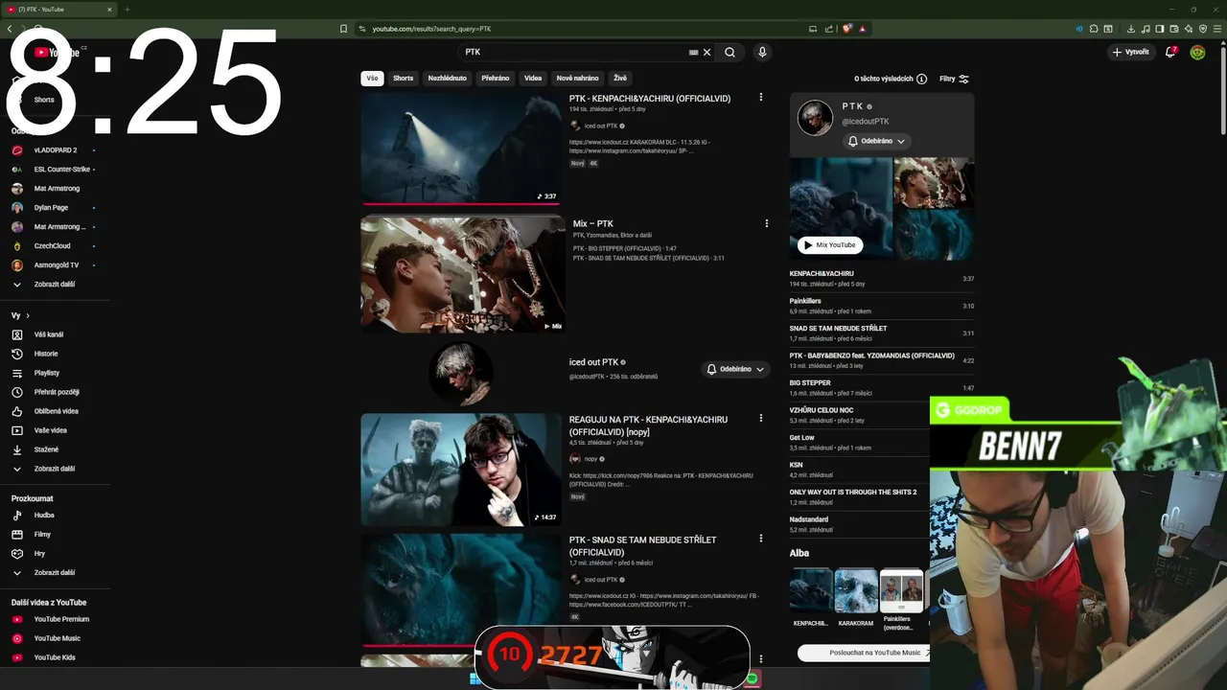The width and height of the screenshot is (1227, 690).
Task: Open KARAKORAM album cover
Action: click(856, 591)
